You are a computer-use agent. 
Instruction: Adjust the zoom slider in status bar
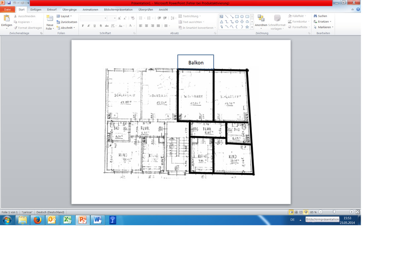(334, 212)
